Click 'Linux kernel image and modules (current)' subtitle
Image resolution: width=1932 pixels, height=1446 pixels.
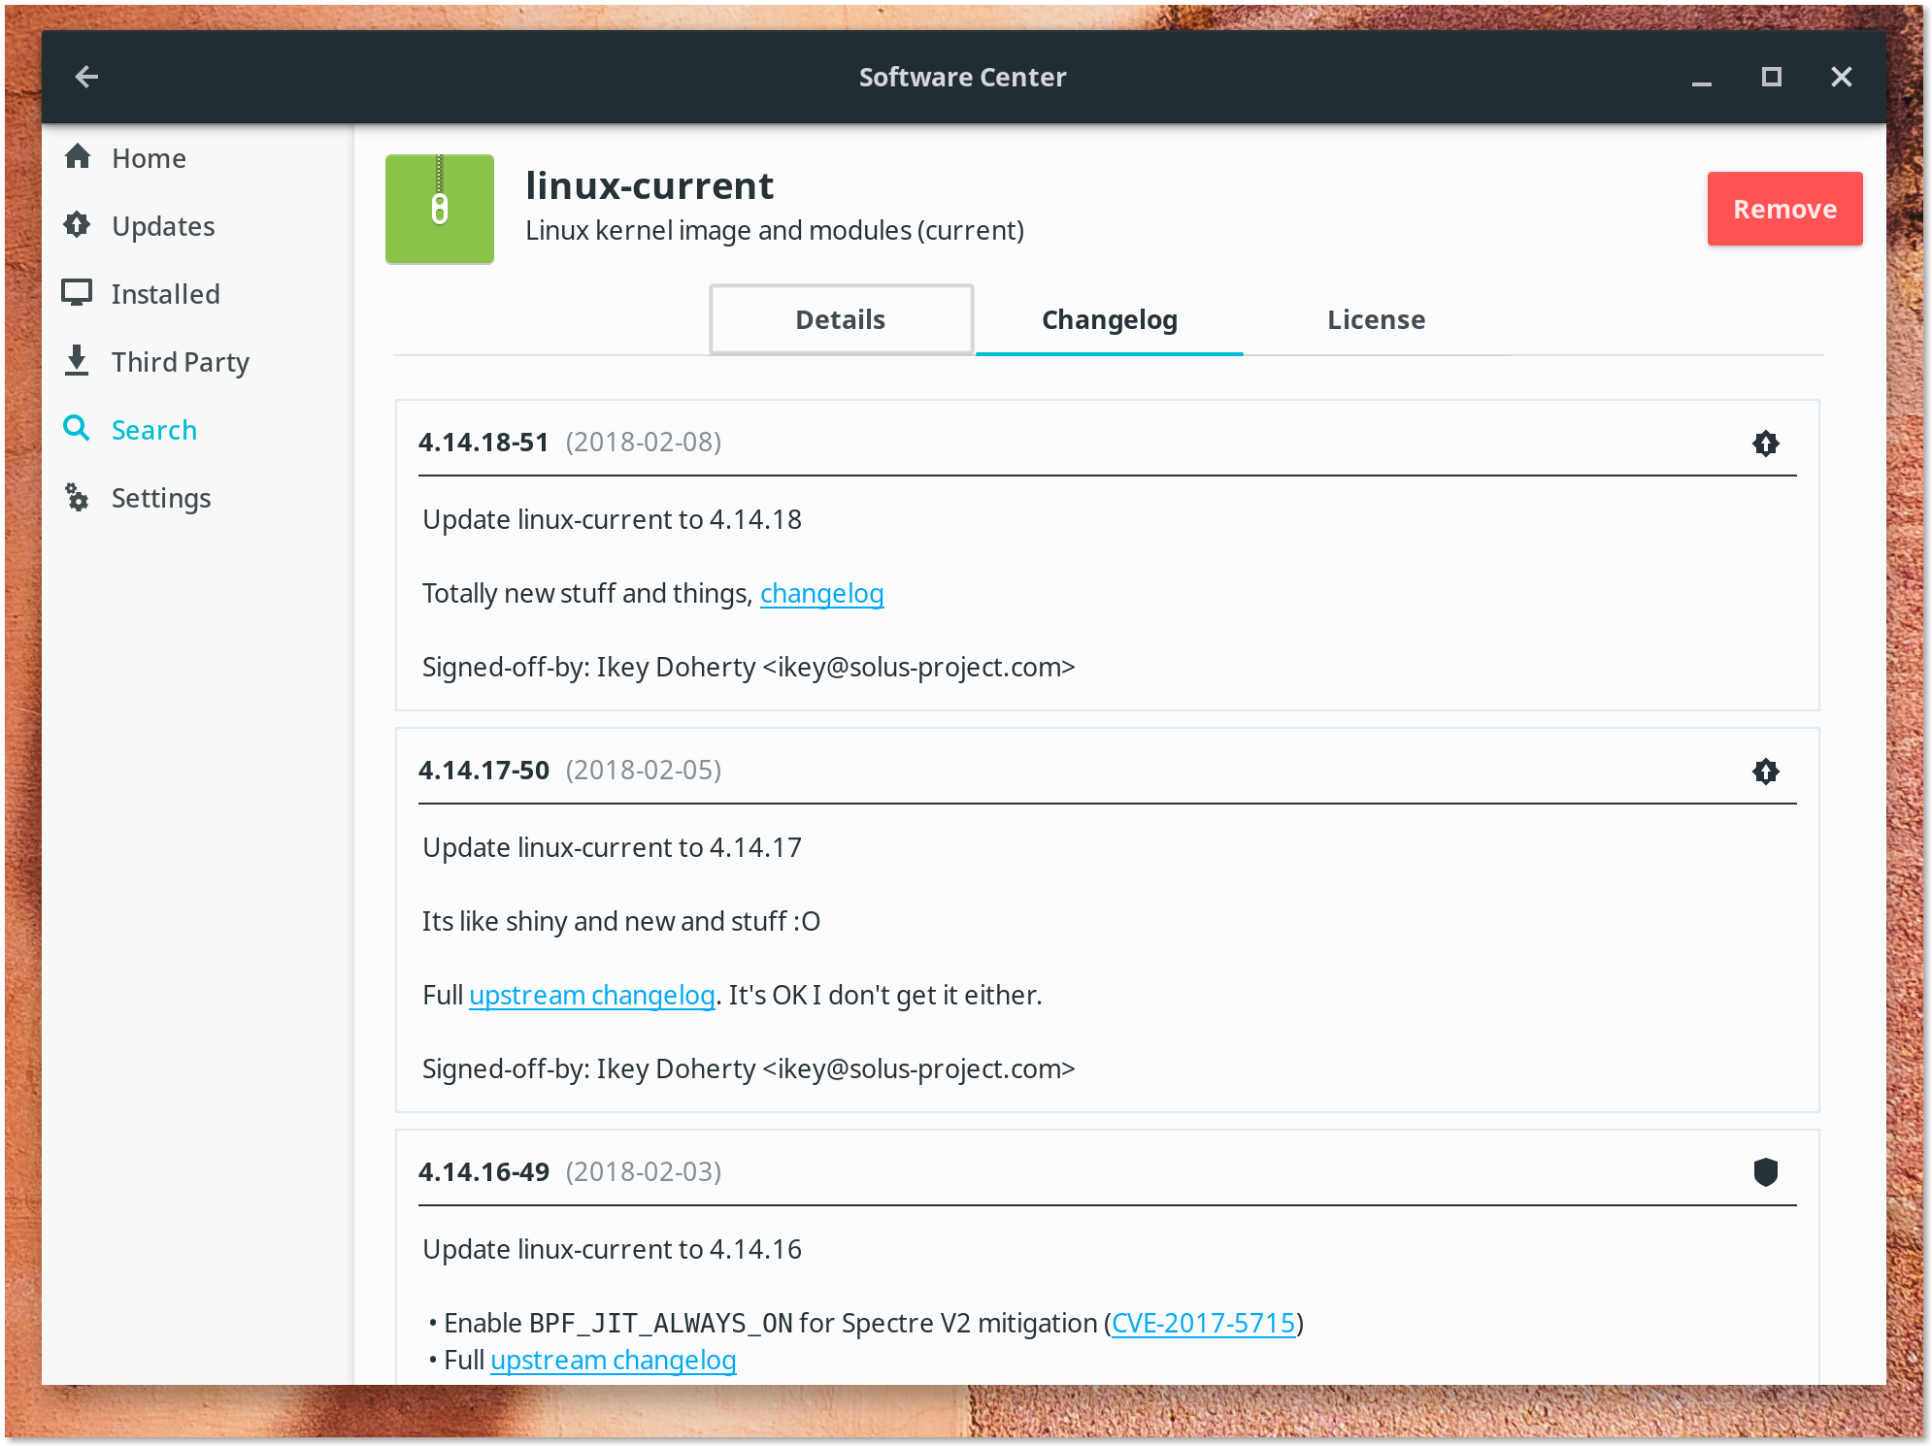(775, 230)
